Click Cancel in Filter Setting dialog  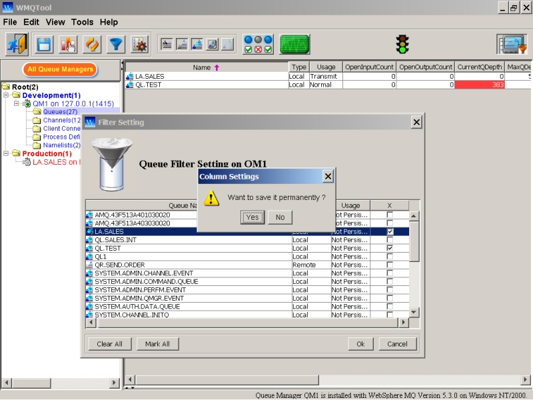397,344
